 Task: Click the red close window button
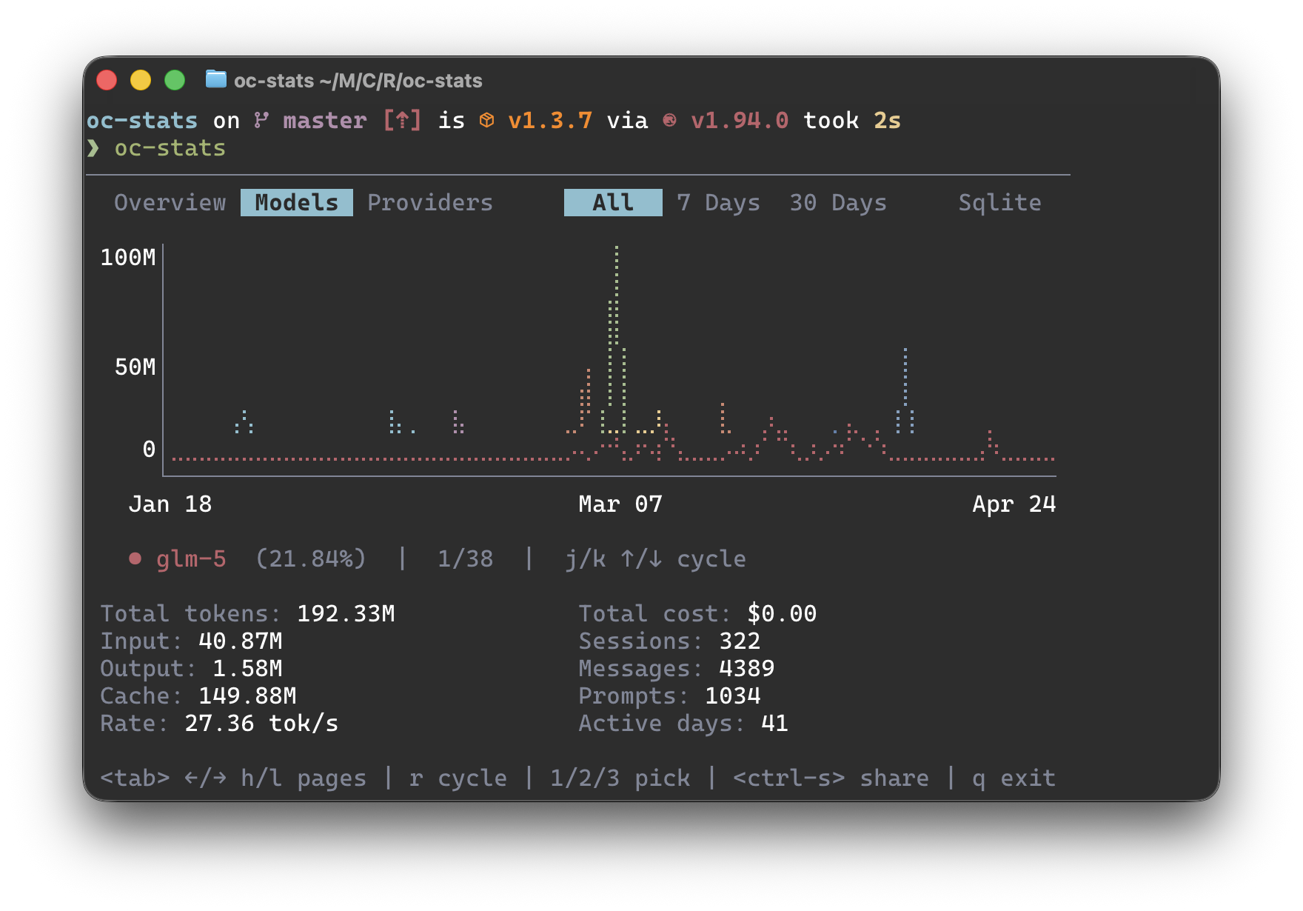pos(107,80)
